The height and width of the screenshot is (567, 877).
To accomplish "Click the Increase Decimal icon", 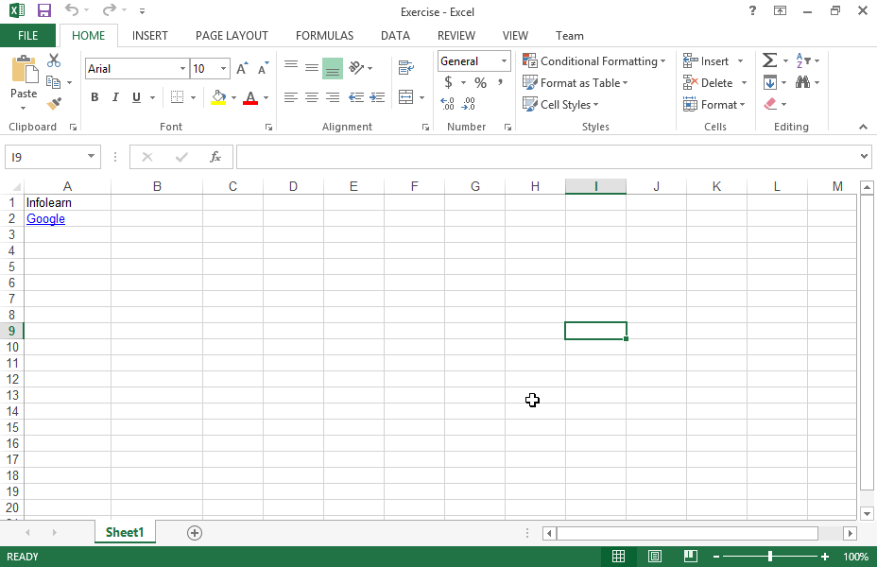I will coord(448,104).
